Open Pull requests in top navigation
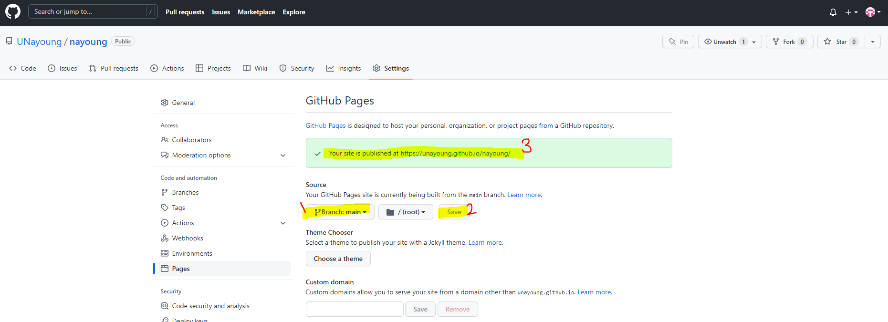This screenshot has width=888, height=322. 185,12
